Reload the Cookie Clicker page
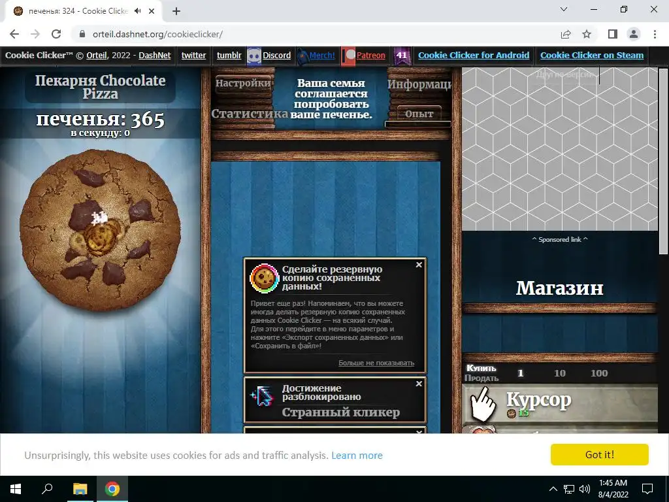669x502 pixels. click(56, 34)
